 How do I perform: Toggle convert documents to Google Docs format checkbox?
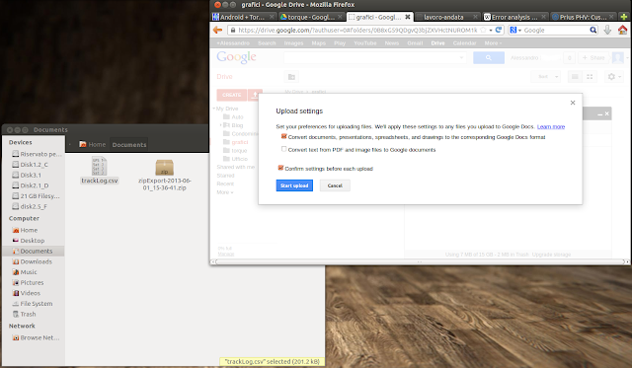click(283, 136)
